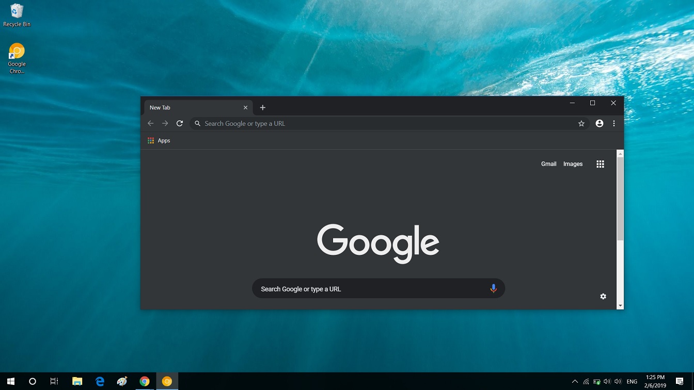The width and height of the screenshot is (694, 390).
Task: Launch Microsoft Edge from the taskbar
Action: click(x=99, y=381)
